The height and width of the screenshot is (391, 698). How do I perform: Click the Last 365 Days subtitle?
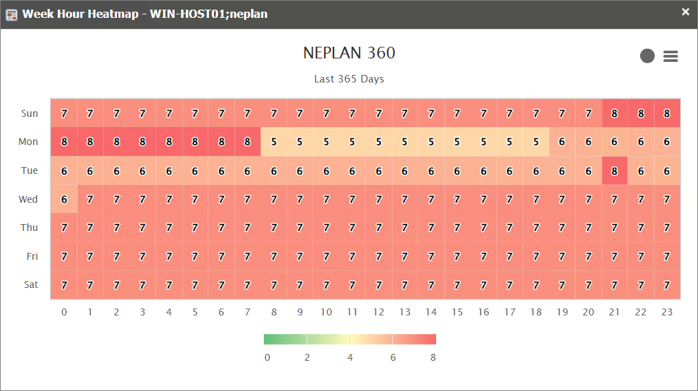pyautogui.click(x=349, y=79)
